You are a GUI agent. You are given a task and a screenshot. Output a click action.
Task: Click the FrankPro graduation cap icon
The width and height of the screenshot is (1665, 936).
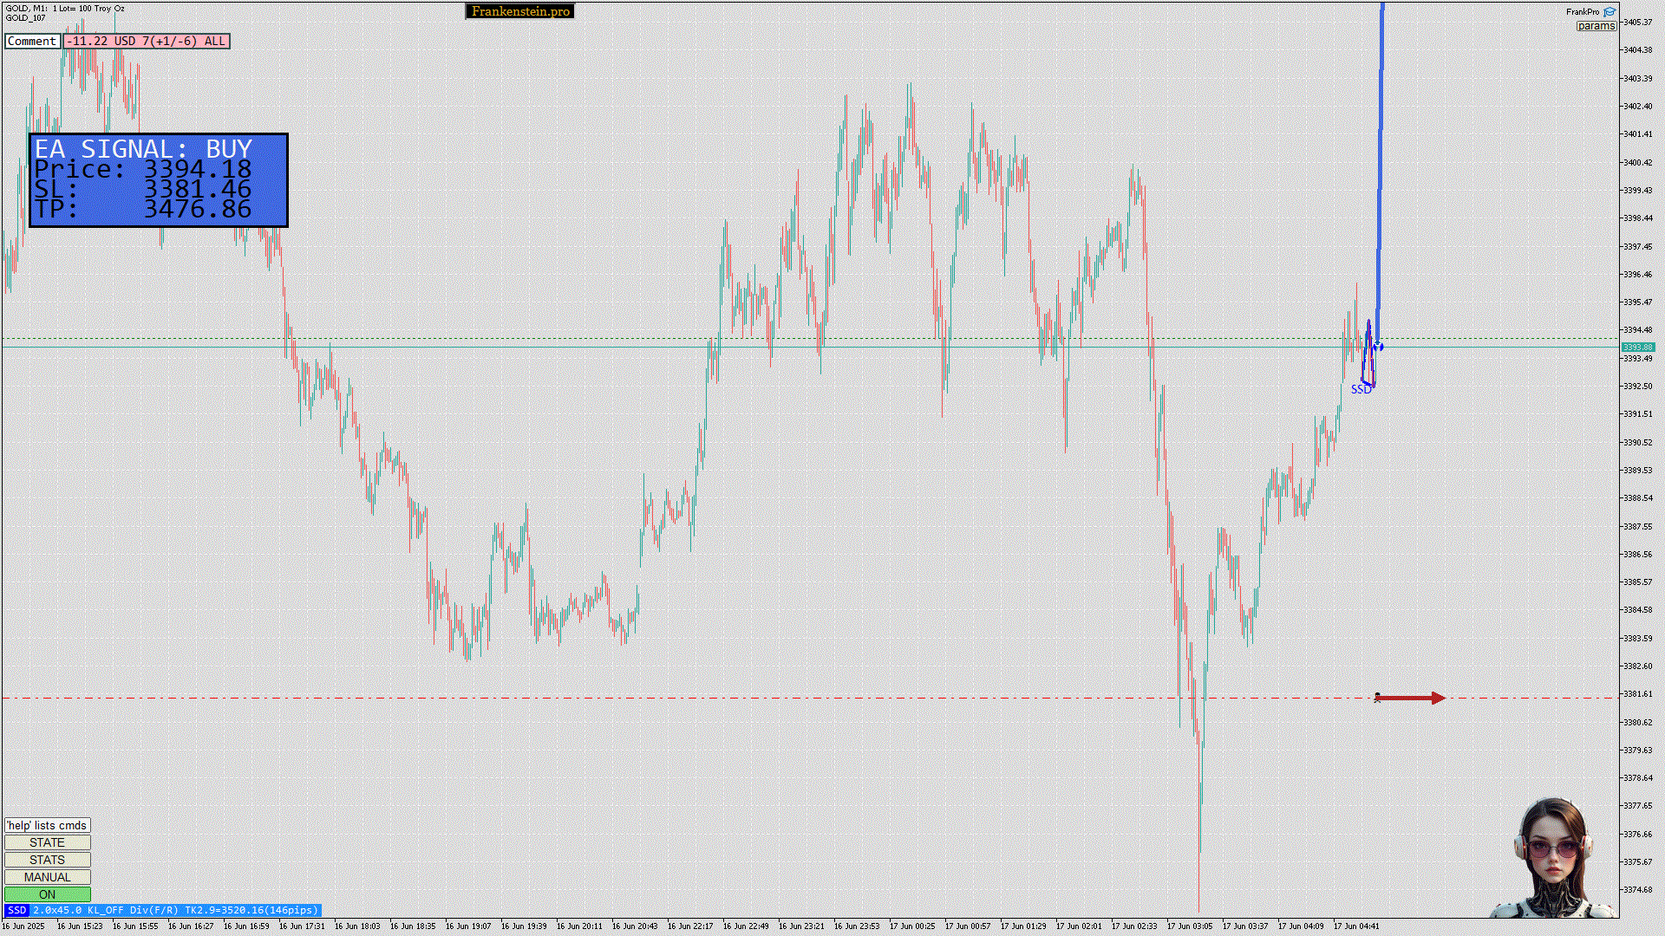1609,12
